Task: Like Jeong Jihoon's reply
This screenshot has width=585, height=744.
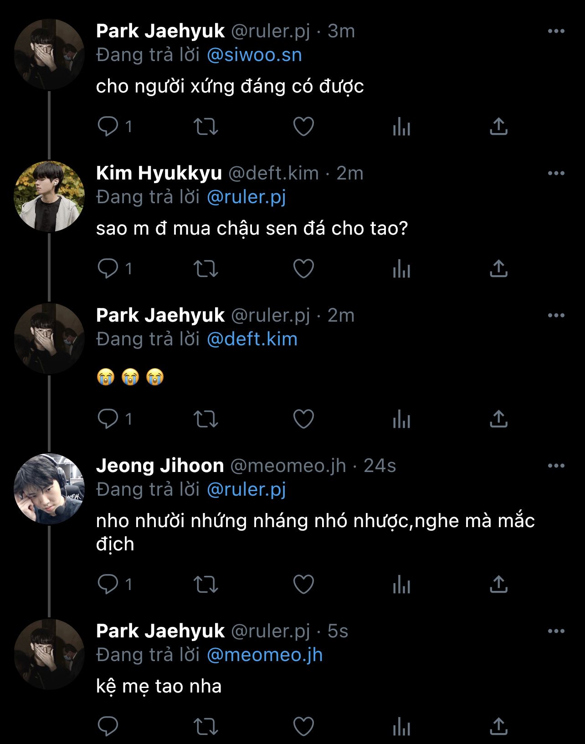Action: point(303,584)
